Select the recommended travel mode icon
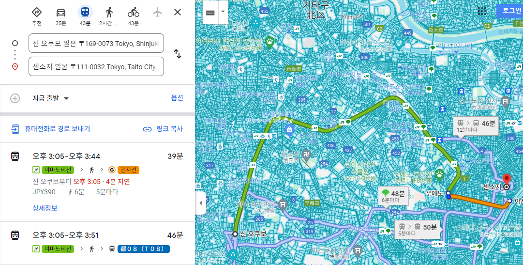523x265 pixels. [37, 13]
